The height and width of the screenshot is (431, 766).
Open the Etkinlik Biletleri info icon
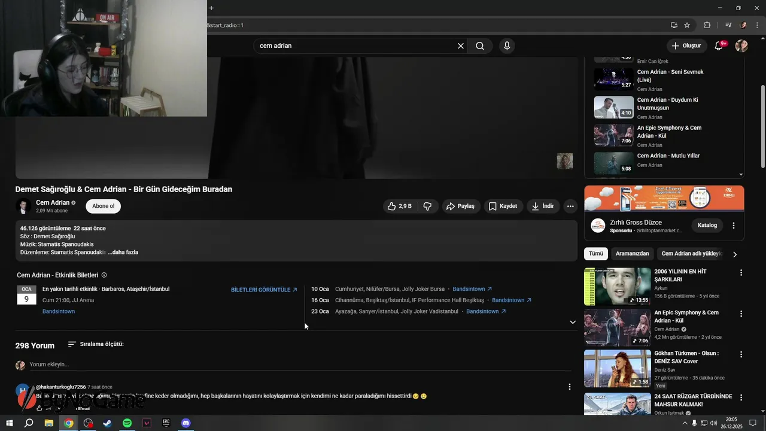[x=104, y=275]
